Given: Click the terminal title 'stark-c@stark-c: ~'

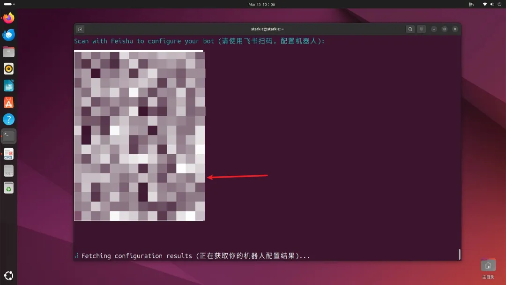Looking at the screenshot, I should (x=267, y=29).
